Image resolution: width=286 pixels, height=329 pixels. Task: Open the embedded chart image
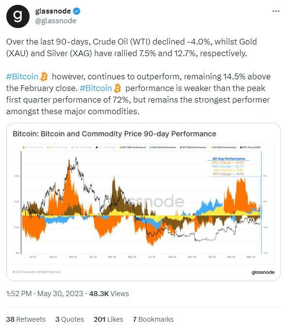pos(143,202)
